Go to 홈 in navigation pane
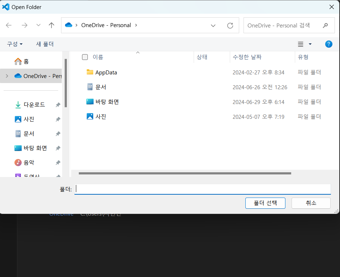Image resolution: width=340 pixels, height=277 pixels. 26,61
